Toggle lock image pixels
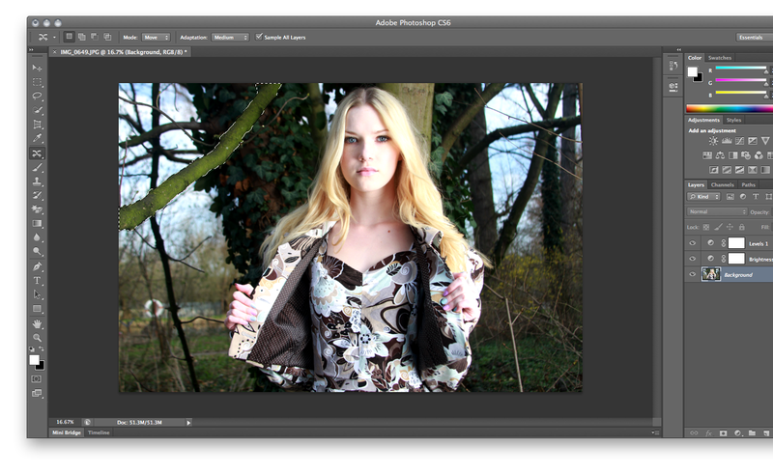The height and width of the screenshot is (473, 773). click(718, 227)
